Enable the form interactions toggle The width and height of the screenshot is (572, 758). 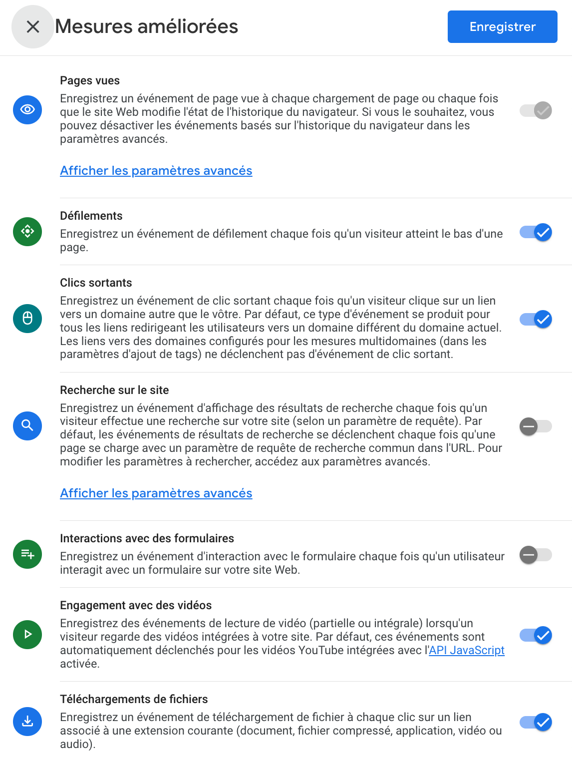point(536,554)
